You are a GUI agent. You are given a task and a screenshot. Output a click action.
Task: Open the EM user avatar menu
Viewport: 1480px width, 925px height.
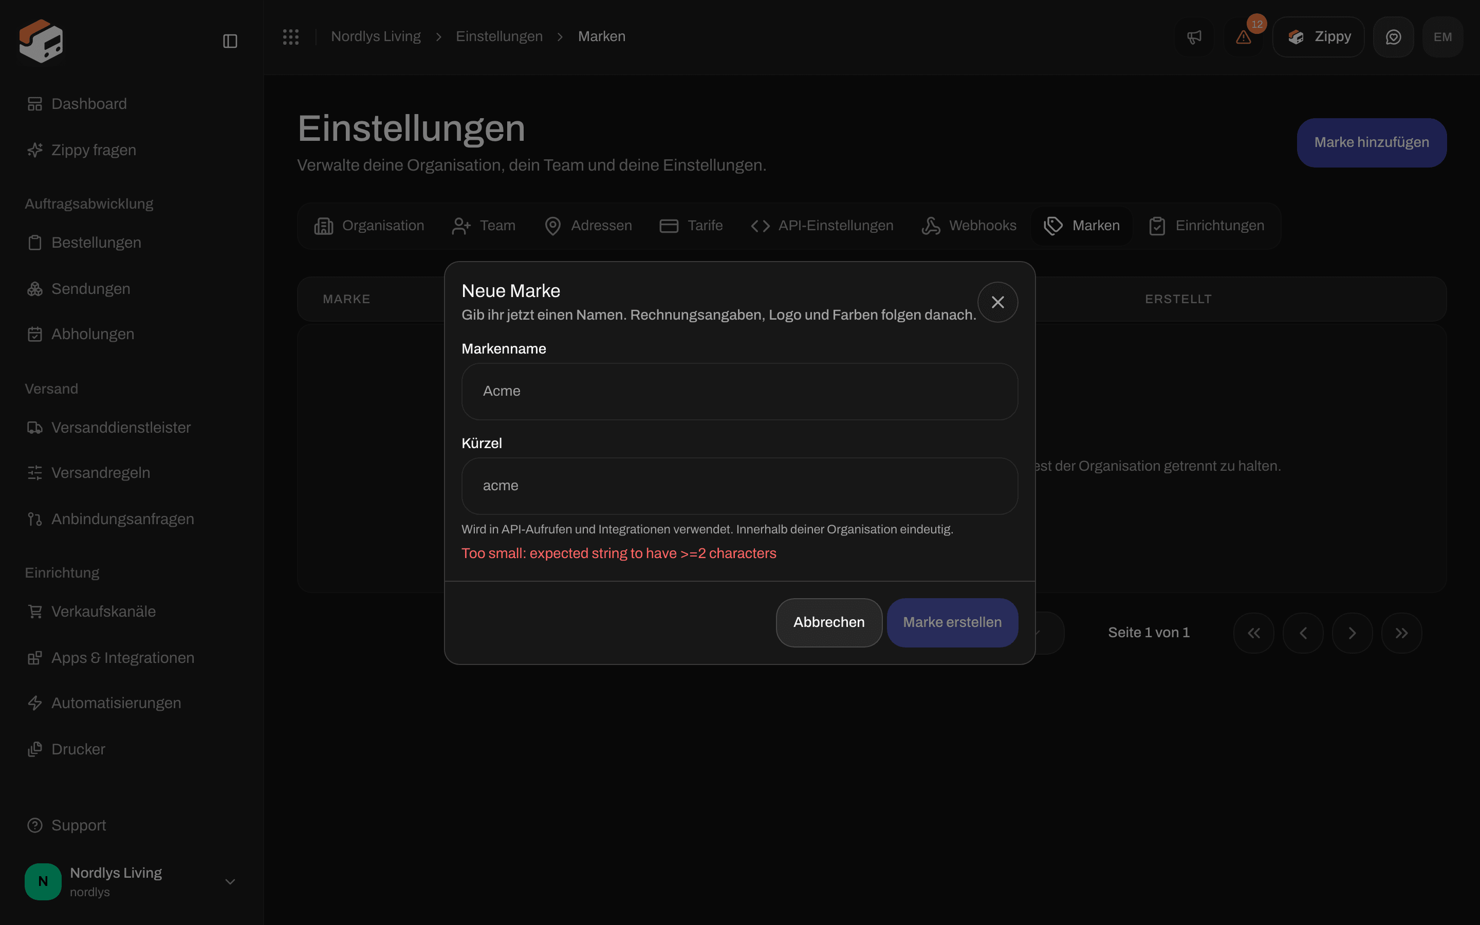pyautogui.click(x=1442, y=38)
